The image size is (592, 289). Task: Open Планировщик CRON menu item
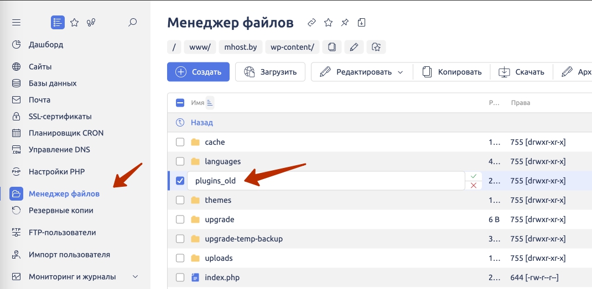(x=66, y=133)
